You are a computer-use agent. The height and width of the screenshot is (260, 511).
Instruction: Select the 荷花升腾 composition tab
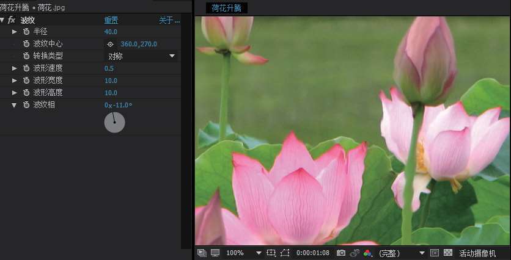(x=226, y=8)
